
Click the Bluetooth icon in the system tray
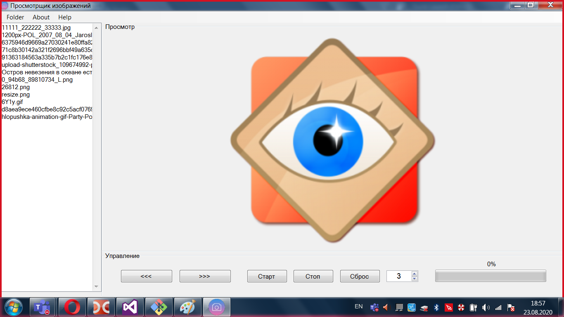tap(437, 308)
